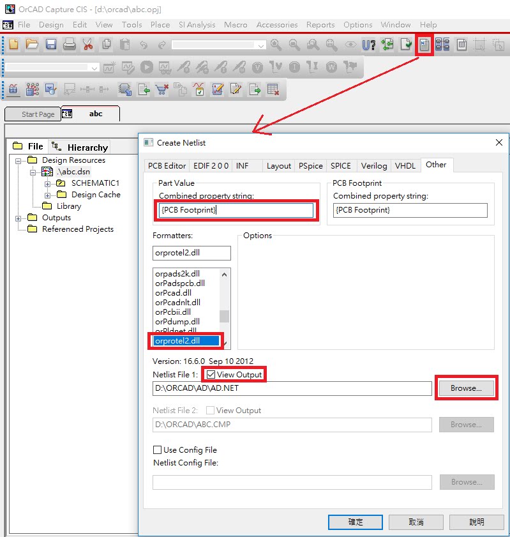Collapse the .\abc.dsn tree node

pos(33,172)
